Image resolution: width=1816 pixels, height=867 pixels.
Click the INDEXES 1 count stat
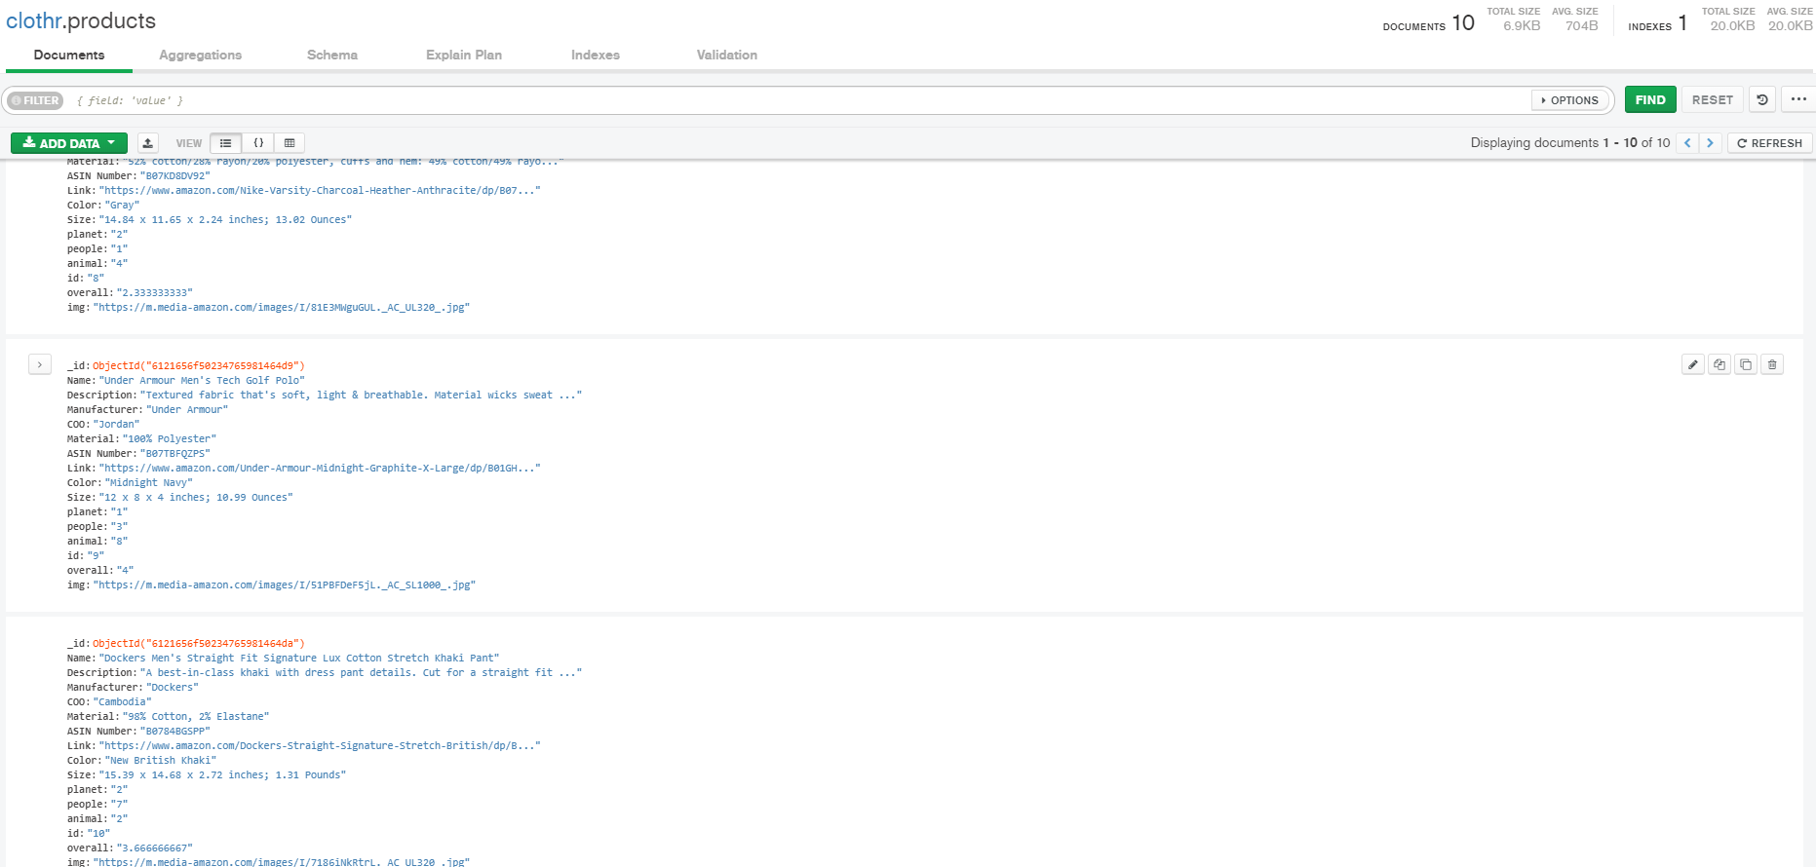click(1657, 22)
